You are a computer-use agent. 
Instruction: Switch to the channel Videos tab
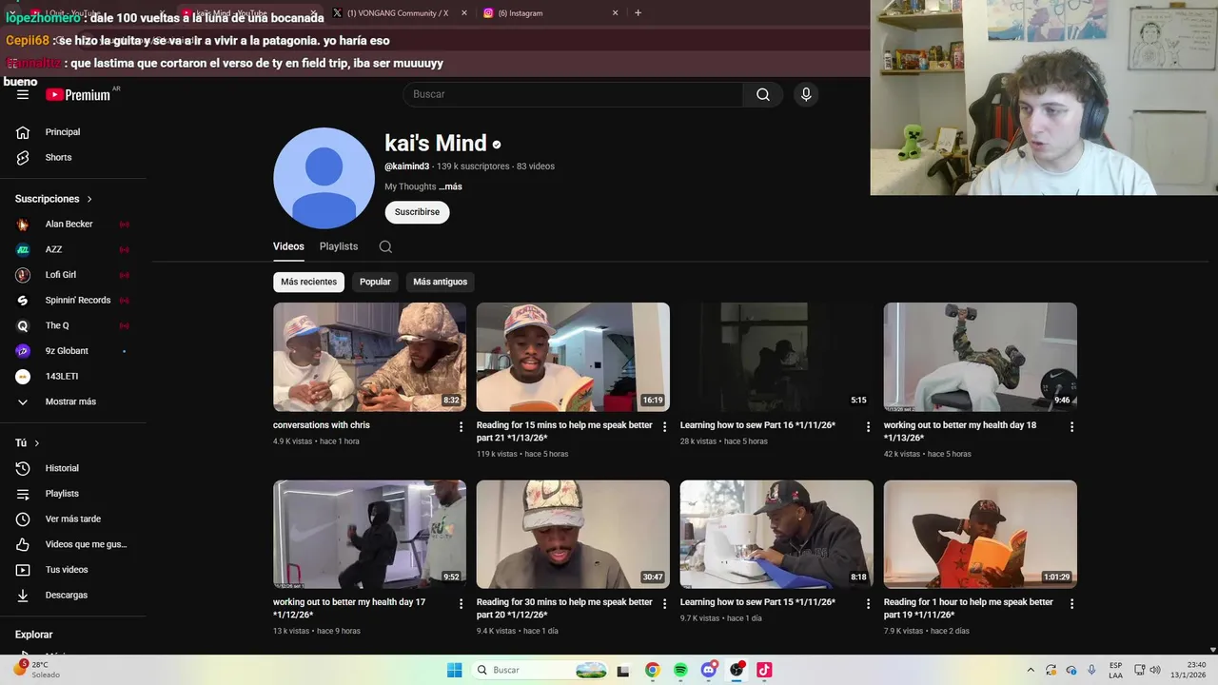click(288, 246)
